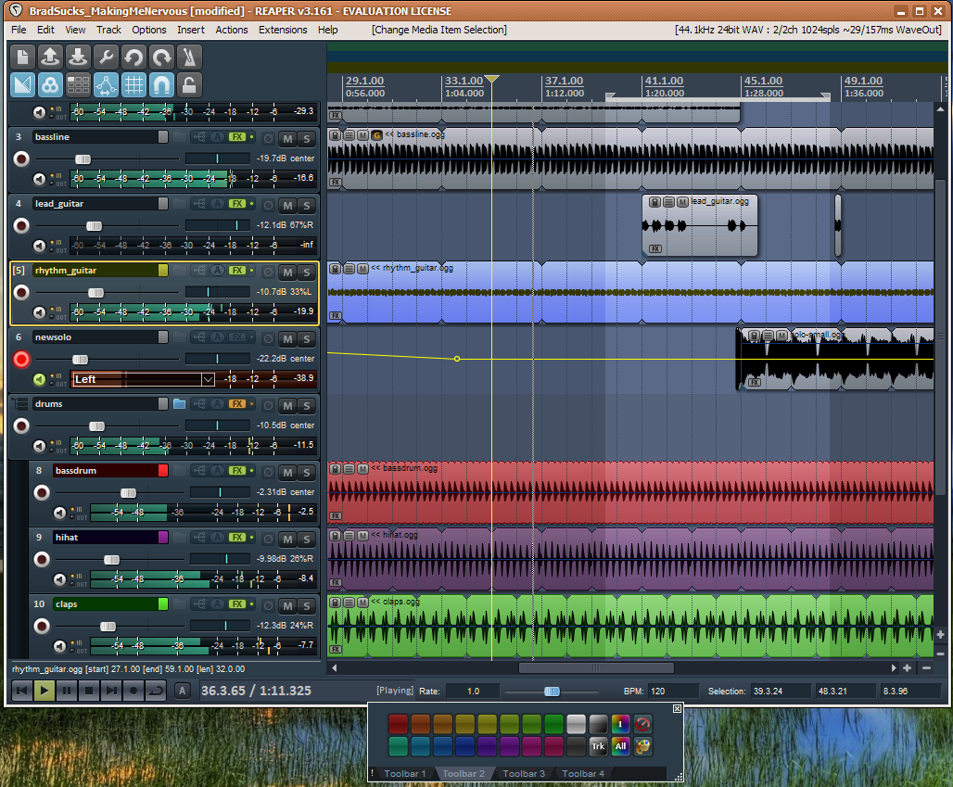
Task: Click the 41.1.00 mark on the ruler
Action: pos(664,81)
